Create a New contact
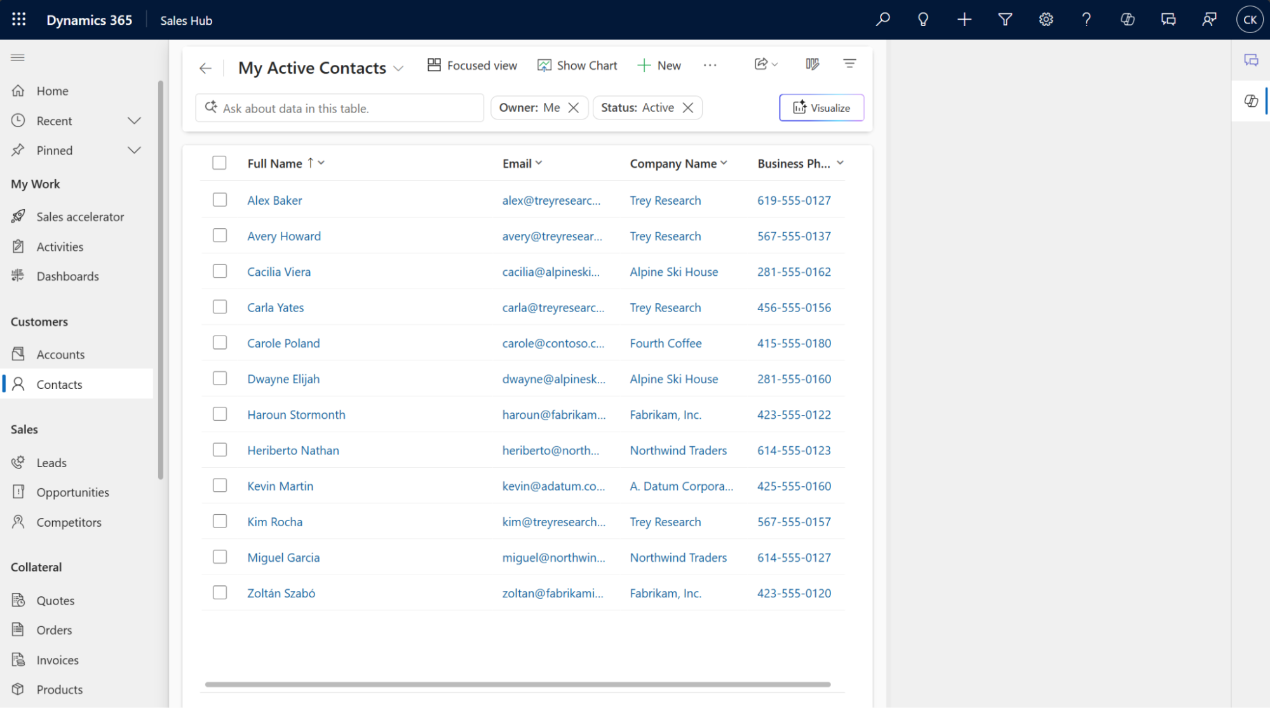 pos(659,65)
